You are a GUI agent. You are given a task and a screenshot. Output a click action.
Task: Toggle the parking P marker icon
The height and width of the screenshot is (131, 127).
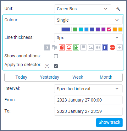pyautogui.click(x=105, y=48)
